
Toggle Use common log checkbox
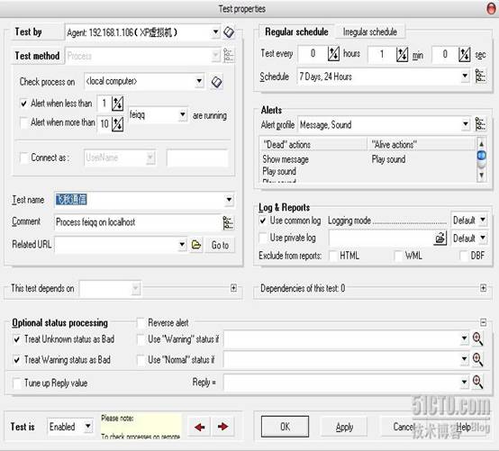263,221
